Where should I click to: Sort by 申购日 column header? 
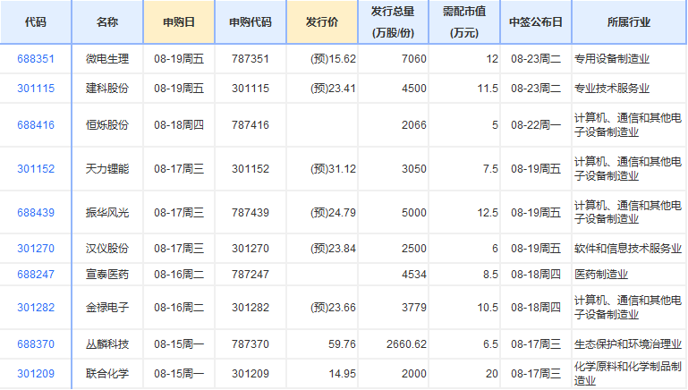click(179, 22)
